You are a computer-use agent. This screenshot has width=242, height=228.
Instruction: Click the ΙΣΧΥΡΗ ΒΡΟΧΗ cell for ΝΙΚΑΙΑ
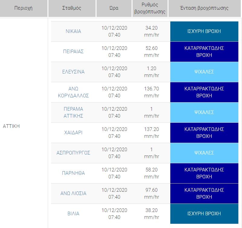[204, 31]
